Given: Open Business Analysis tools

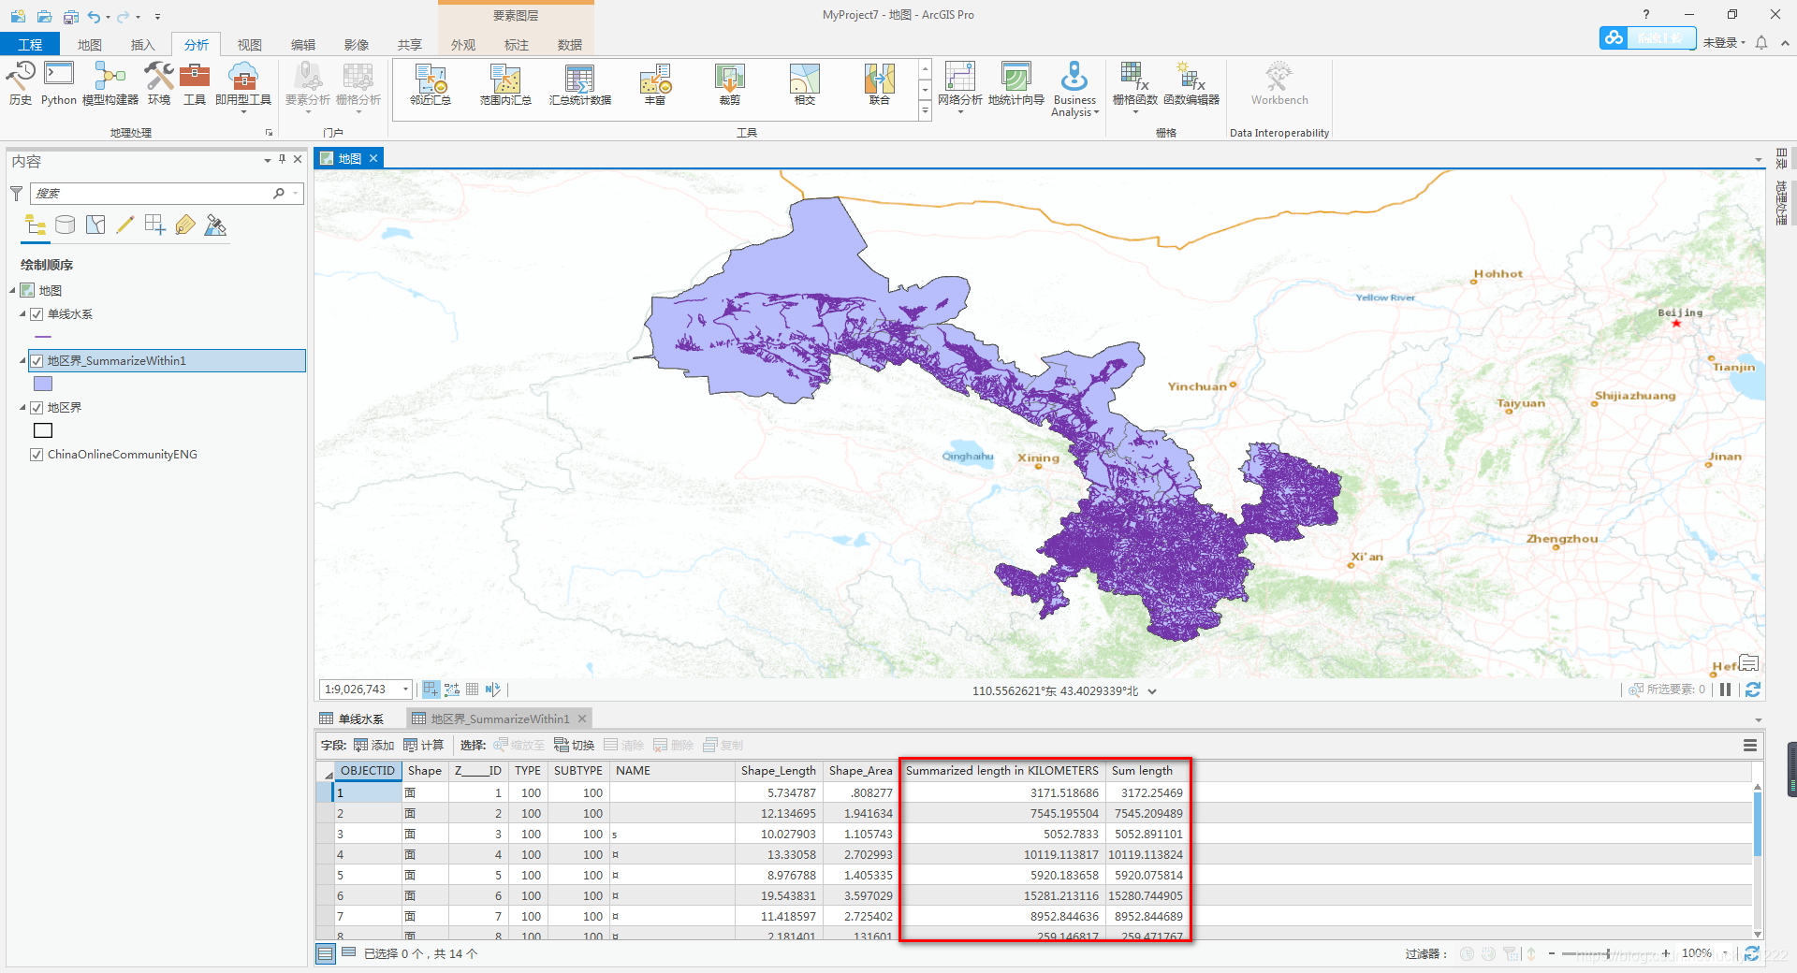Looking at the screenshot, I should (1074, 89).
